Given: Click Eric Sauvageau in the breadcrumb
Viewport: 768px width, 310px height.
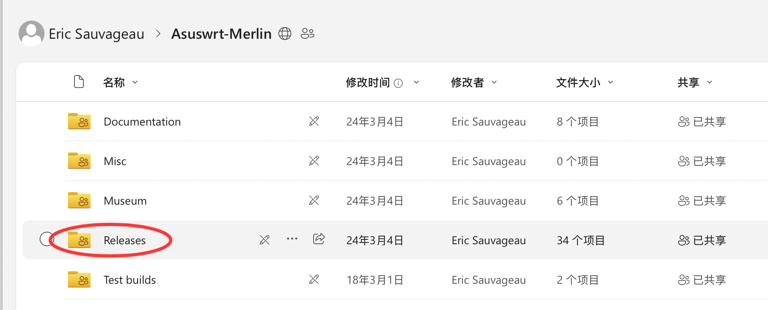Looking at the screenshot, I should tap(96, 34).
